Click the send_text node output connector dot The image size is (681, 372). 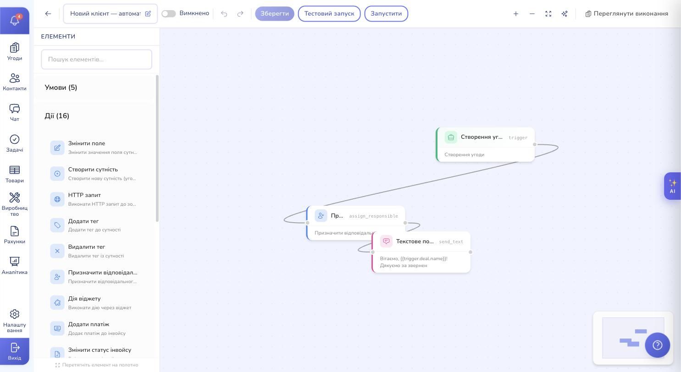point(471,252)
